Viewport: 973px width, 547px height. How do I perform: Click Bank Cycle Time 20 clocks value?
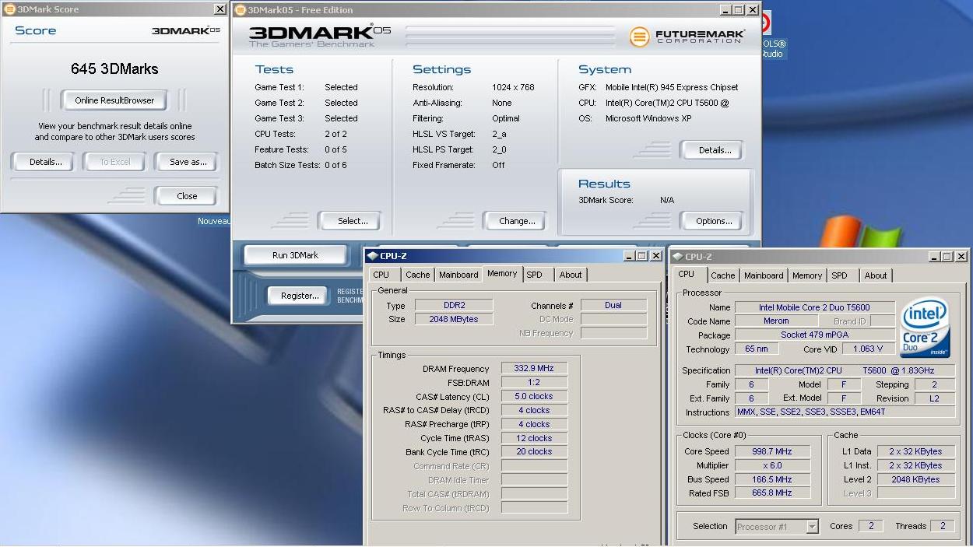point(534,452)
